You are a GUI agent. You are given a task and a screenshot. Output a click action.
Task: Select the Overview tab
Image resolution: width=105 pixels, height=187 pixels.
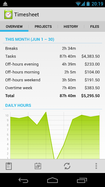(14, 27)
